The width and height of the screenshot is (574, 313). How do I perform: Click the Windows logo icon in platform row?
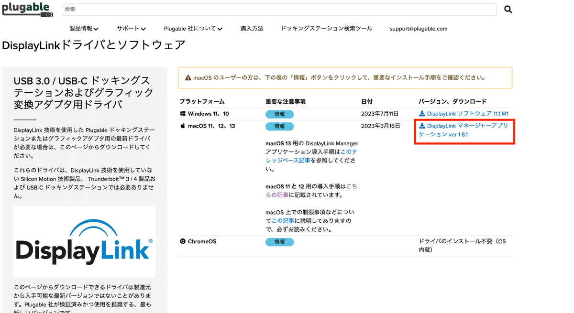point(183,114)
